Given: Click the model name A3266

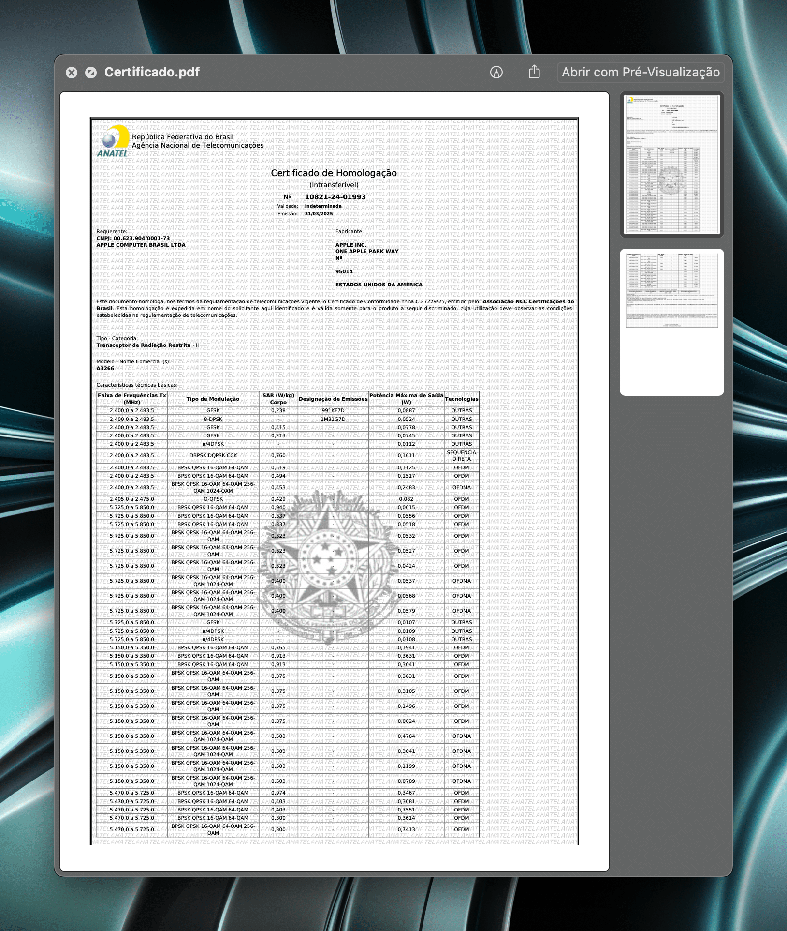Looking at the screenshot, I should click(x=105, y=368).
